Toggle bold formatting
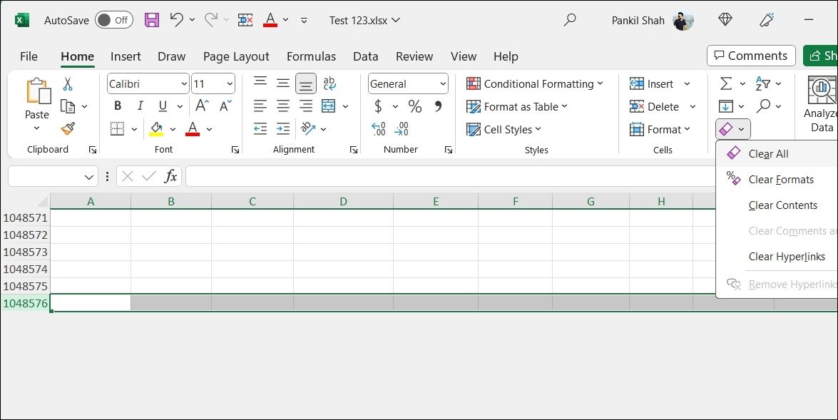Screen dimensions: 838x420 [x=117, y=106]
